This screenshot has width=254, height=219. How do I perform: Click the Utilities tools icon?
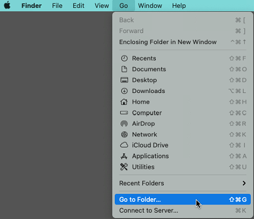pyautogui.click(x=124, y=167)
